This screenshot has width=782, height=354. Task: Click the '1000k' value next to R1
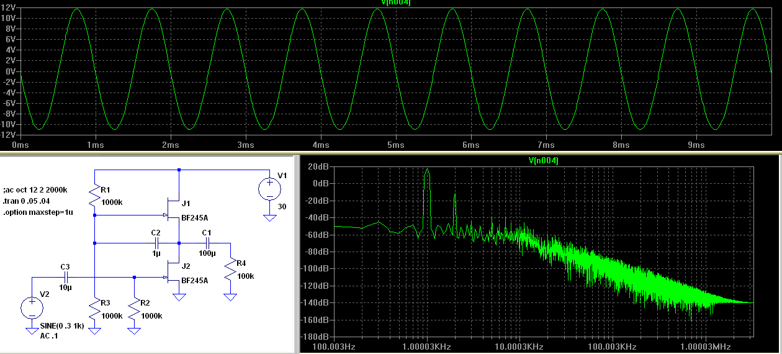[112, 202]
